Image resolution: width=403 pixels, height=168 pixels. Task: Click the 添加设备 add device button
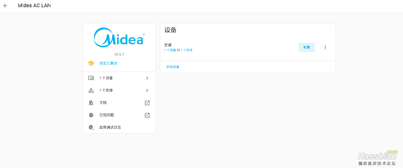click(173, 67)
